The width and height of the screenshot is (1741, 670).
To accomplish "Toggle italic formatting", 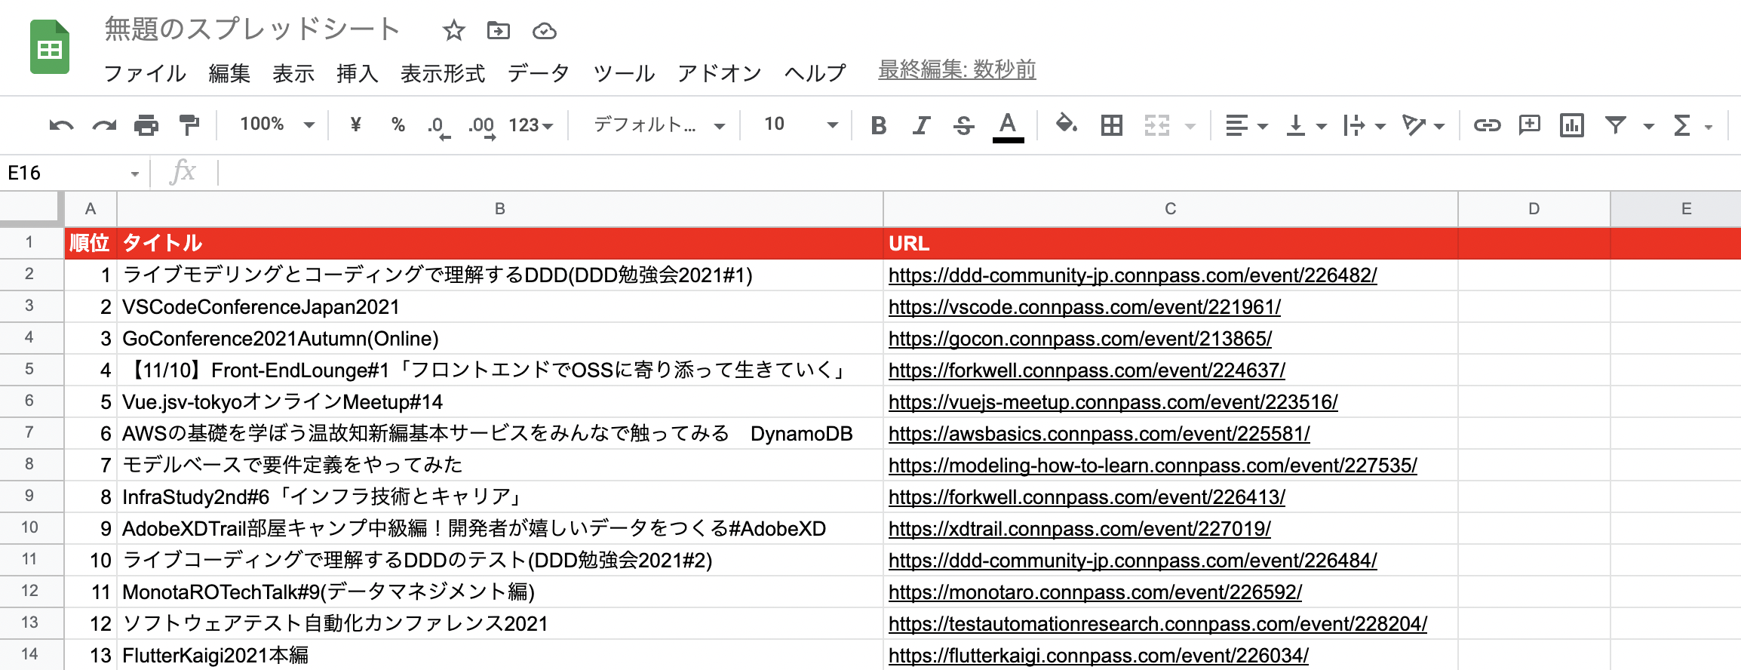I will (921, 125).
